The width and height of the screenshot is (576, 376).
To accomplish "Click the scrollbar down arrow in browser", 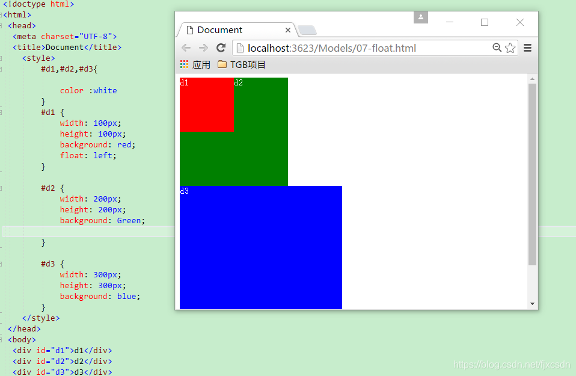I will (532, 304).
